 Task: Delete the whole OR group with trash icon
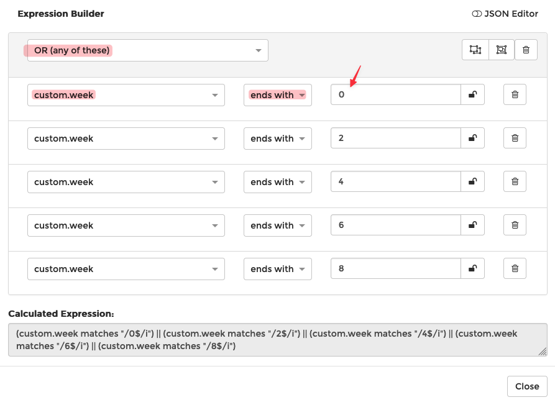526,50
